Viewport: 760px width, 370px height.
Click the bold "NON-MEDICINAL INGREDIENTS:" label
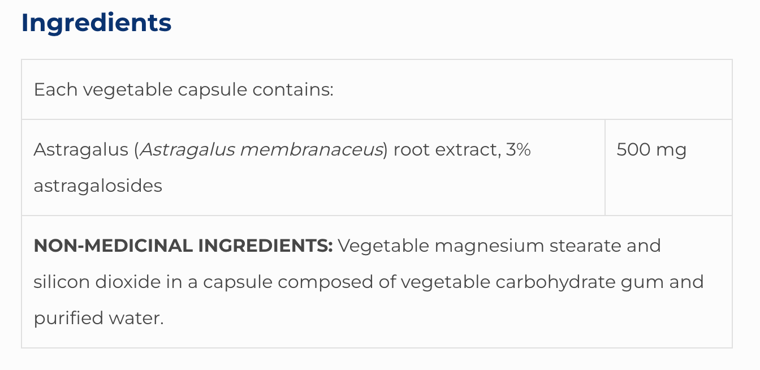183,246
